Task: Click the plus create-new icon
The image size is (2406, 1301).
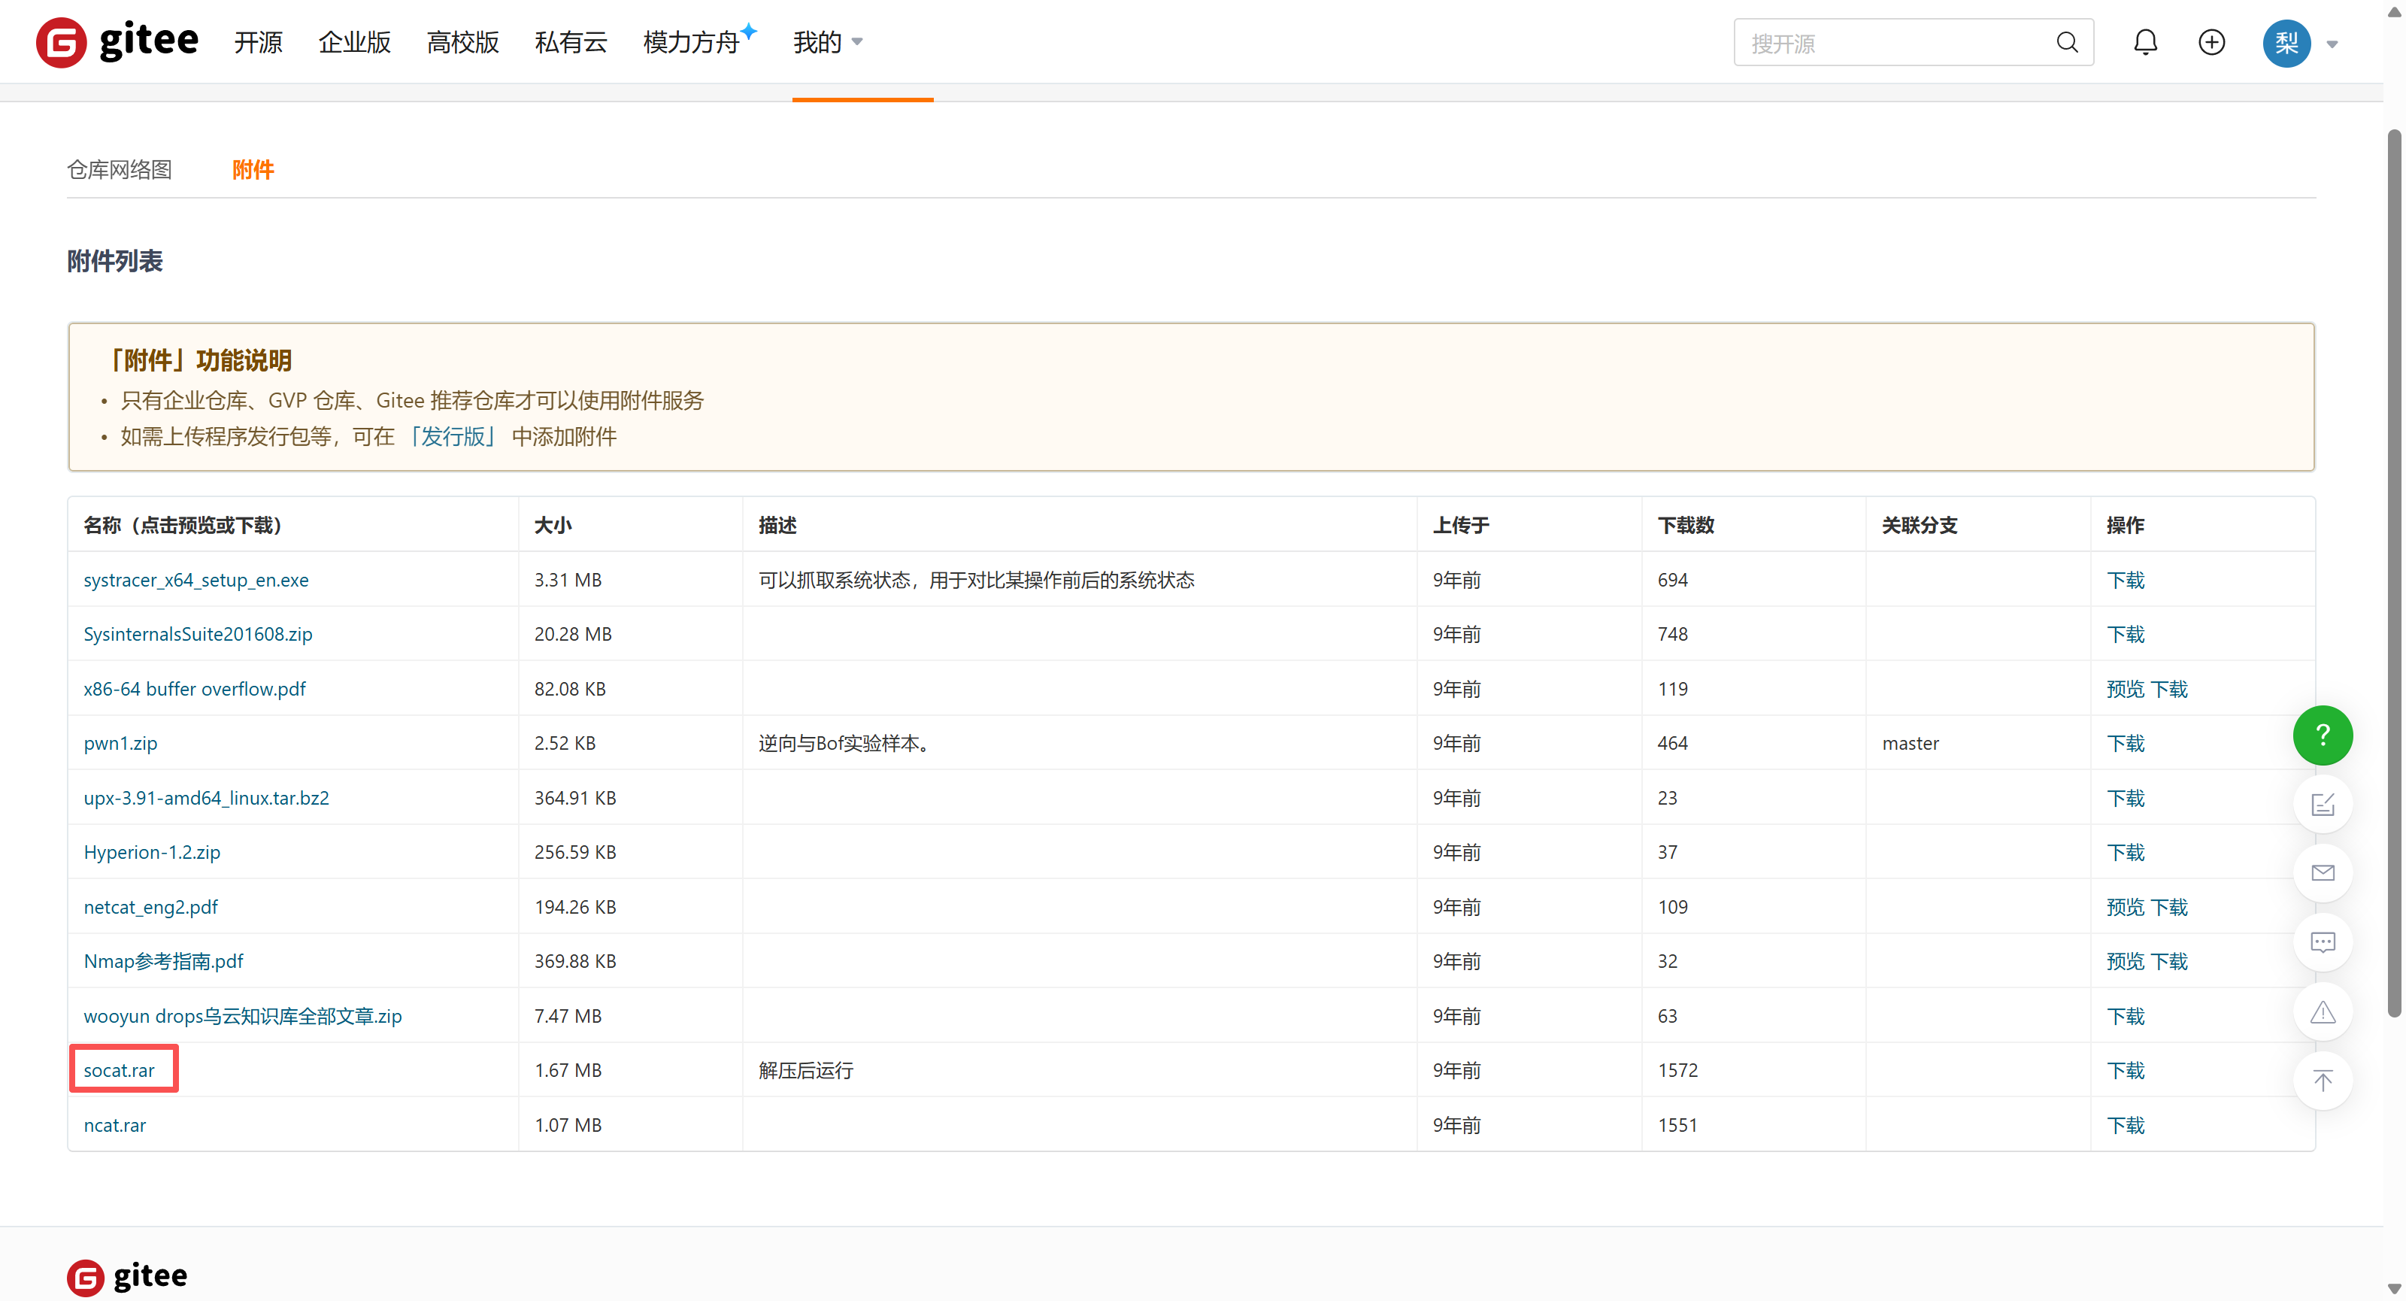Action: pos(2211,42)
